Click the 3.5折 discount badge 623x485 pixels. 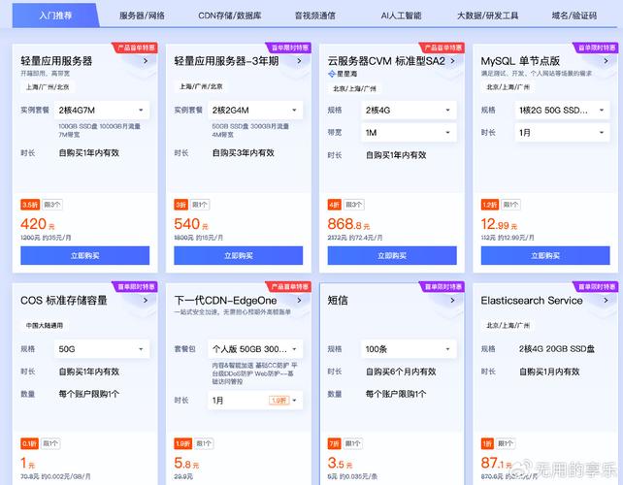coord(30,205)
